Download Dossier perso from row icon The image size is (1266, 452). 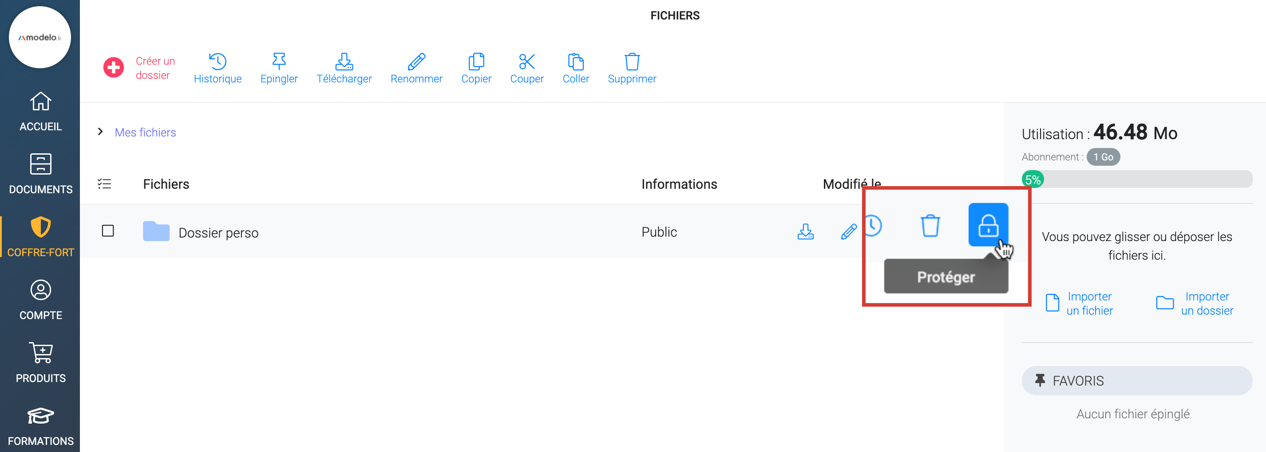[805, 232]
